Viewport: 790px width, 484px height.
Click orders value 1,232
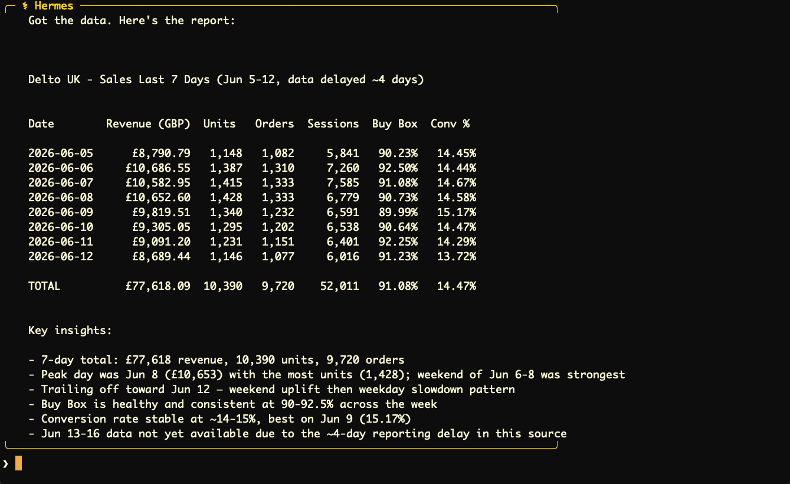point(278,212)
